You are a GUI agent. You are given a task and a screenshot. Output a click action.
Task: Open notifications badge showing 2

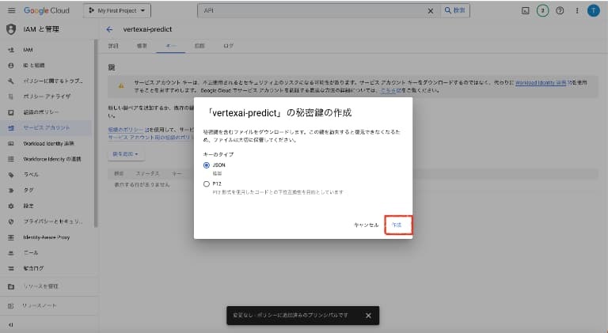542,11
